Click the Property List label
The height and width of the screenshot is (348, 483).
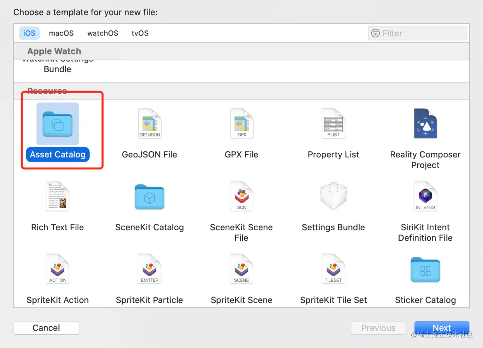(333, 154)
